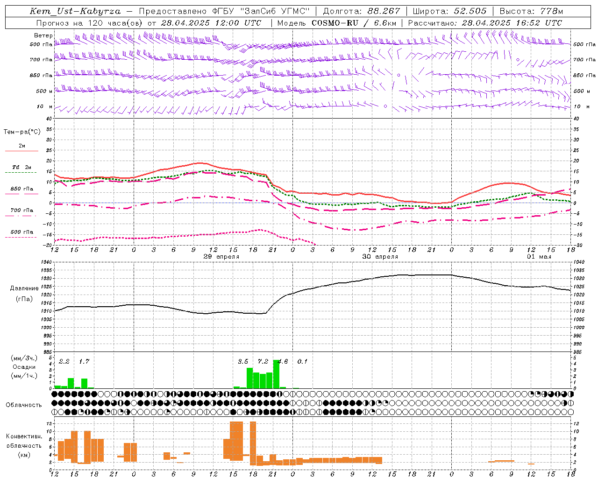Screen dimensions: 598x478
Task: Click the 2м temperature legend entry
Action: tap(22, 146)
